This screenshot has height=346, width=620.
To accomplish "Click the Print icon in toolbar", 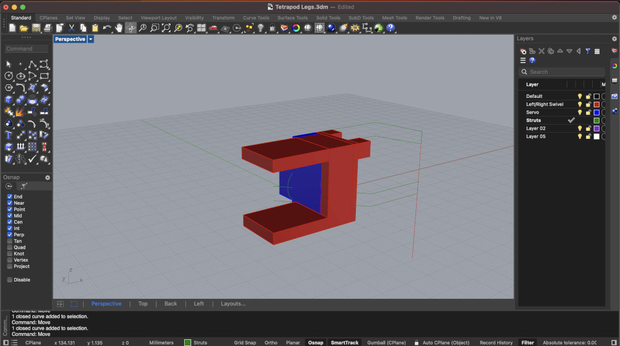I will pos(48,28).
